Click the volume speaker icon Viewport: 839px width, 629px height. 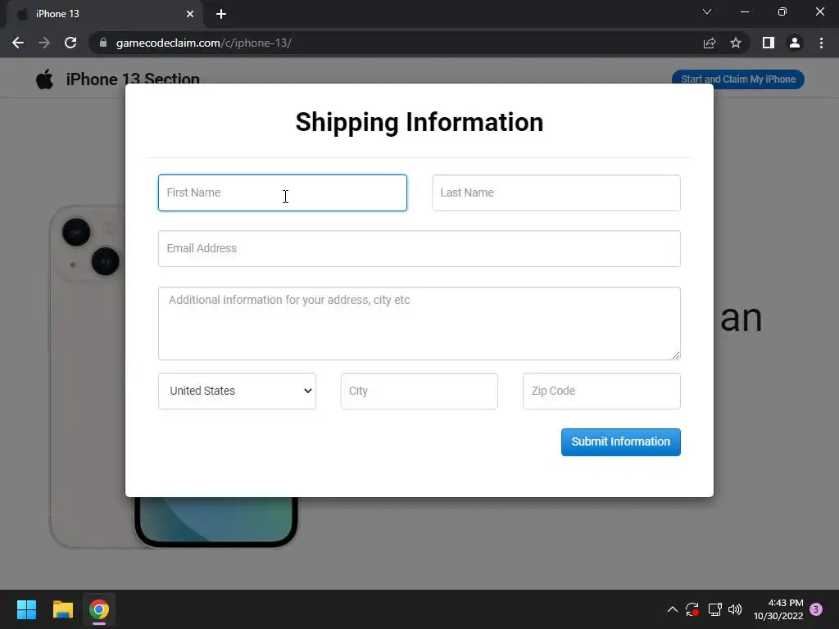tap(735, 609)
